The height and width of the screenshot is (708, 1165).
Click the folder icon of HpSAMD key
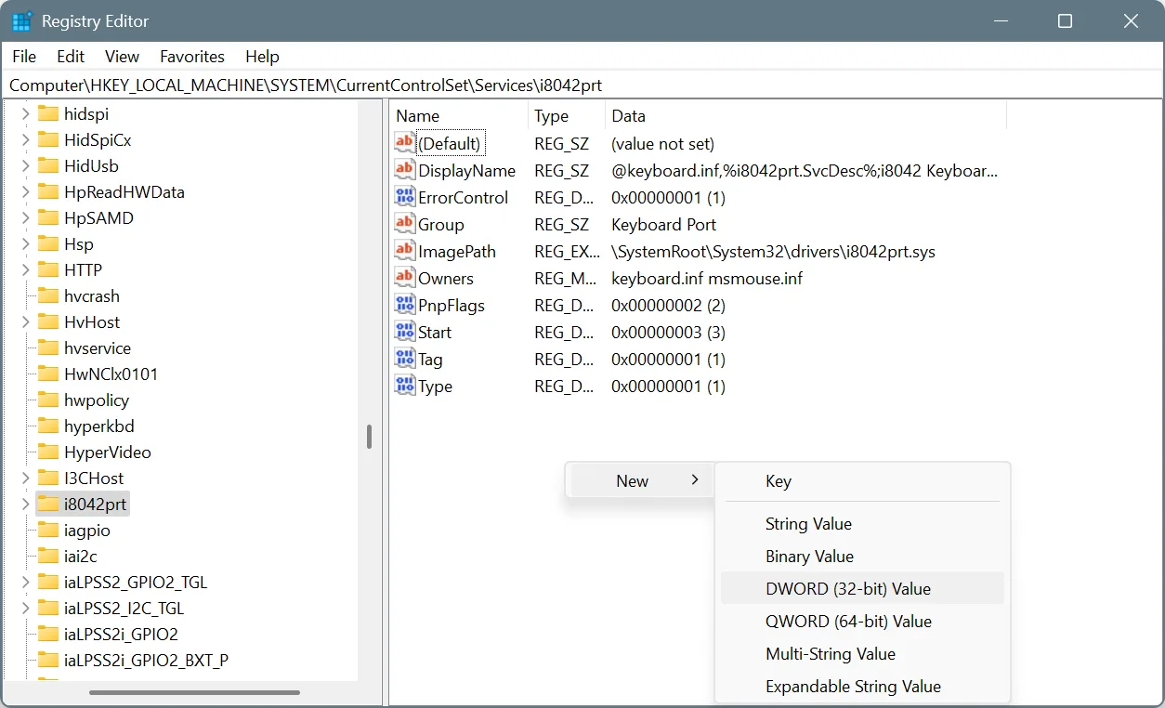click(x=48, y=217)
